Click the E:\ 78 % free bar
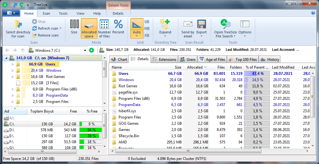Image resolution: width=319 pixels, height=164 pixels. click(x=91, y=136)
